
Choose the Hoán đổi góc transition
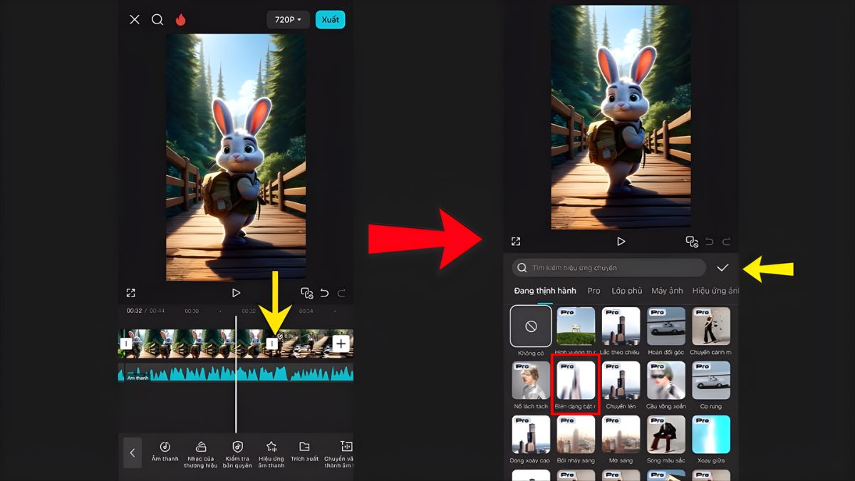click(x=666, y=326)
